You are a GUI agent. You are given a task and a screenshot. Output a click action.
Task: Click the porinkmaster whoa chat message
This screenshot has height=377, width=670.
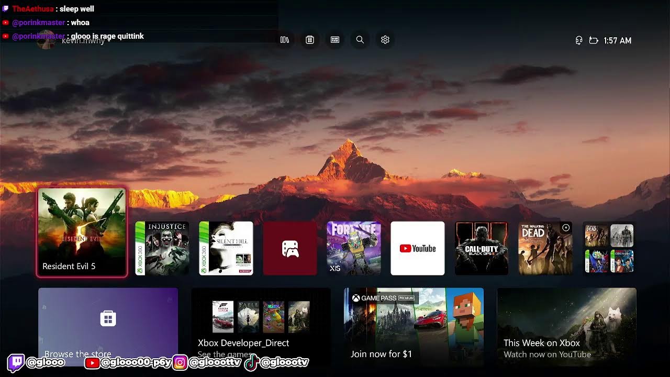click(x=46, y=23)
